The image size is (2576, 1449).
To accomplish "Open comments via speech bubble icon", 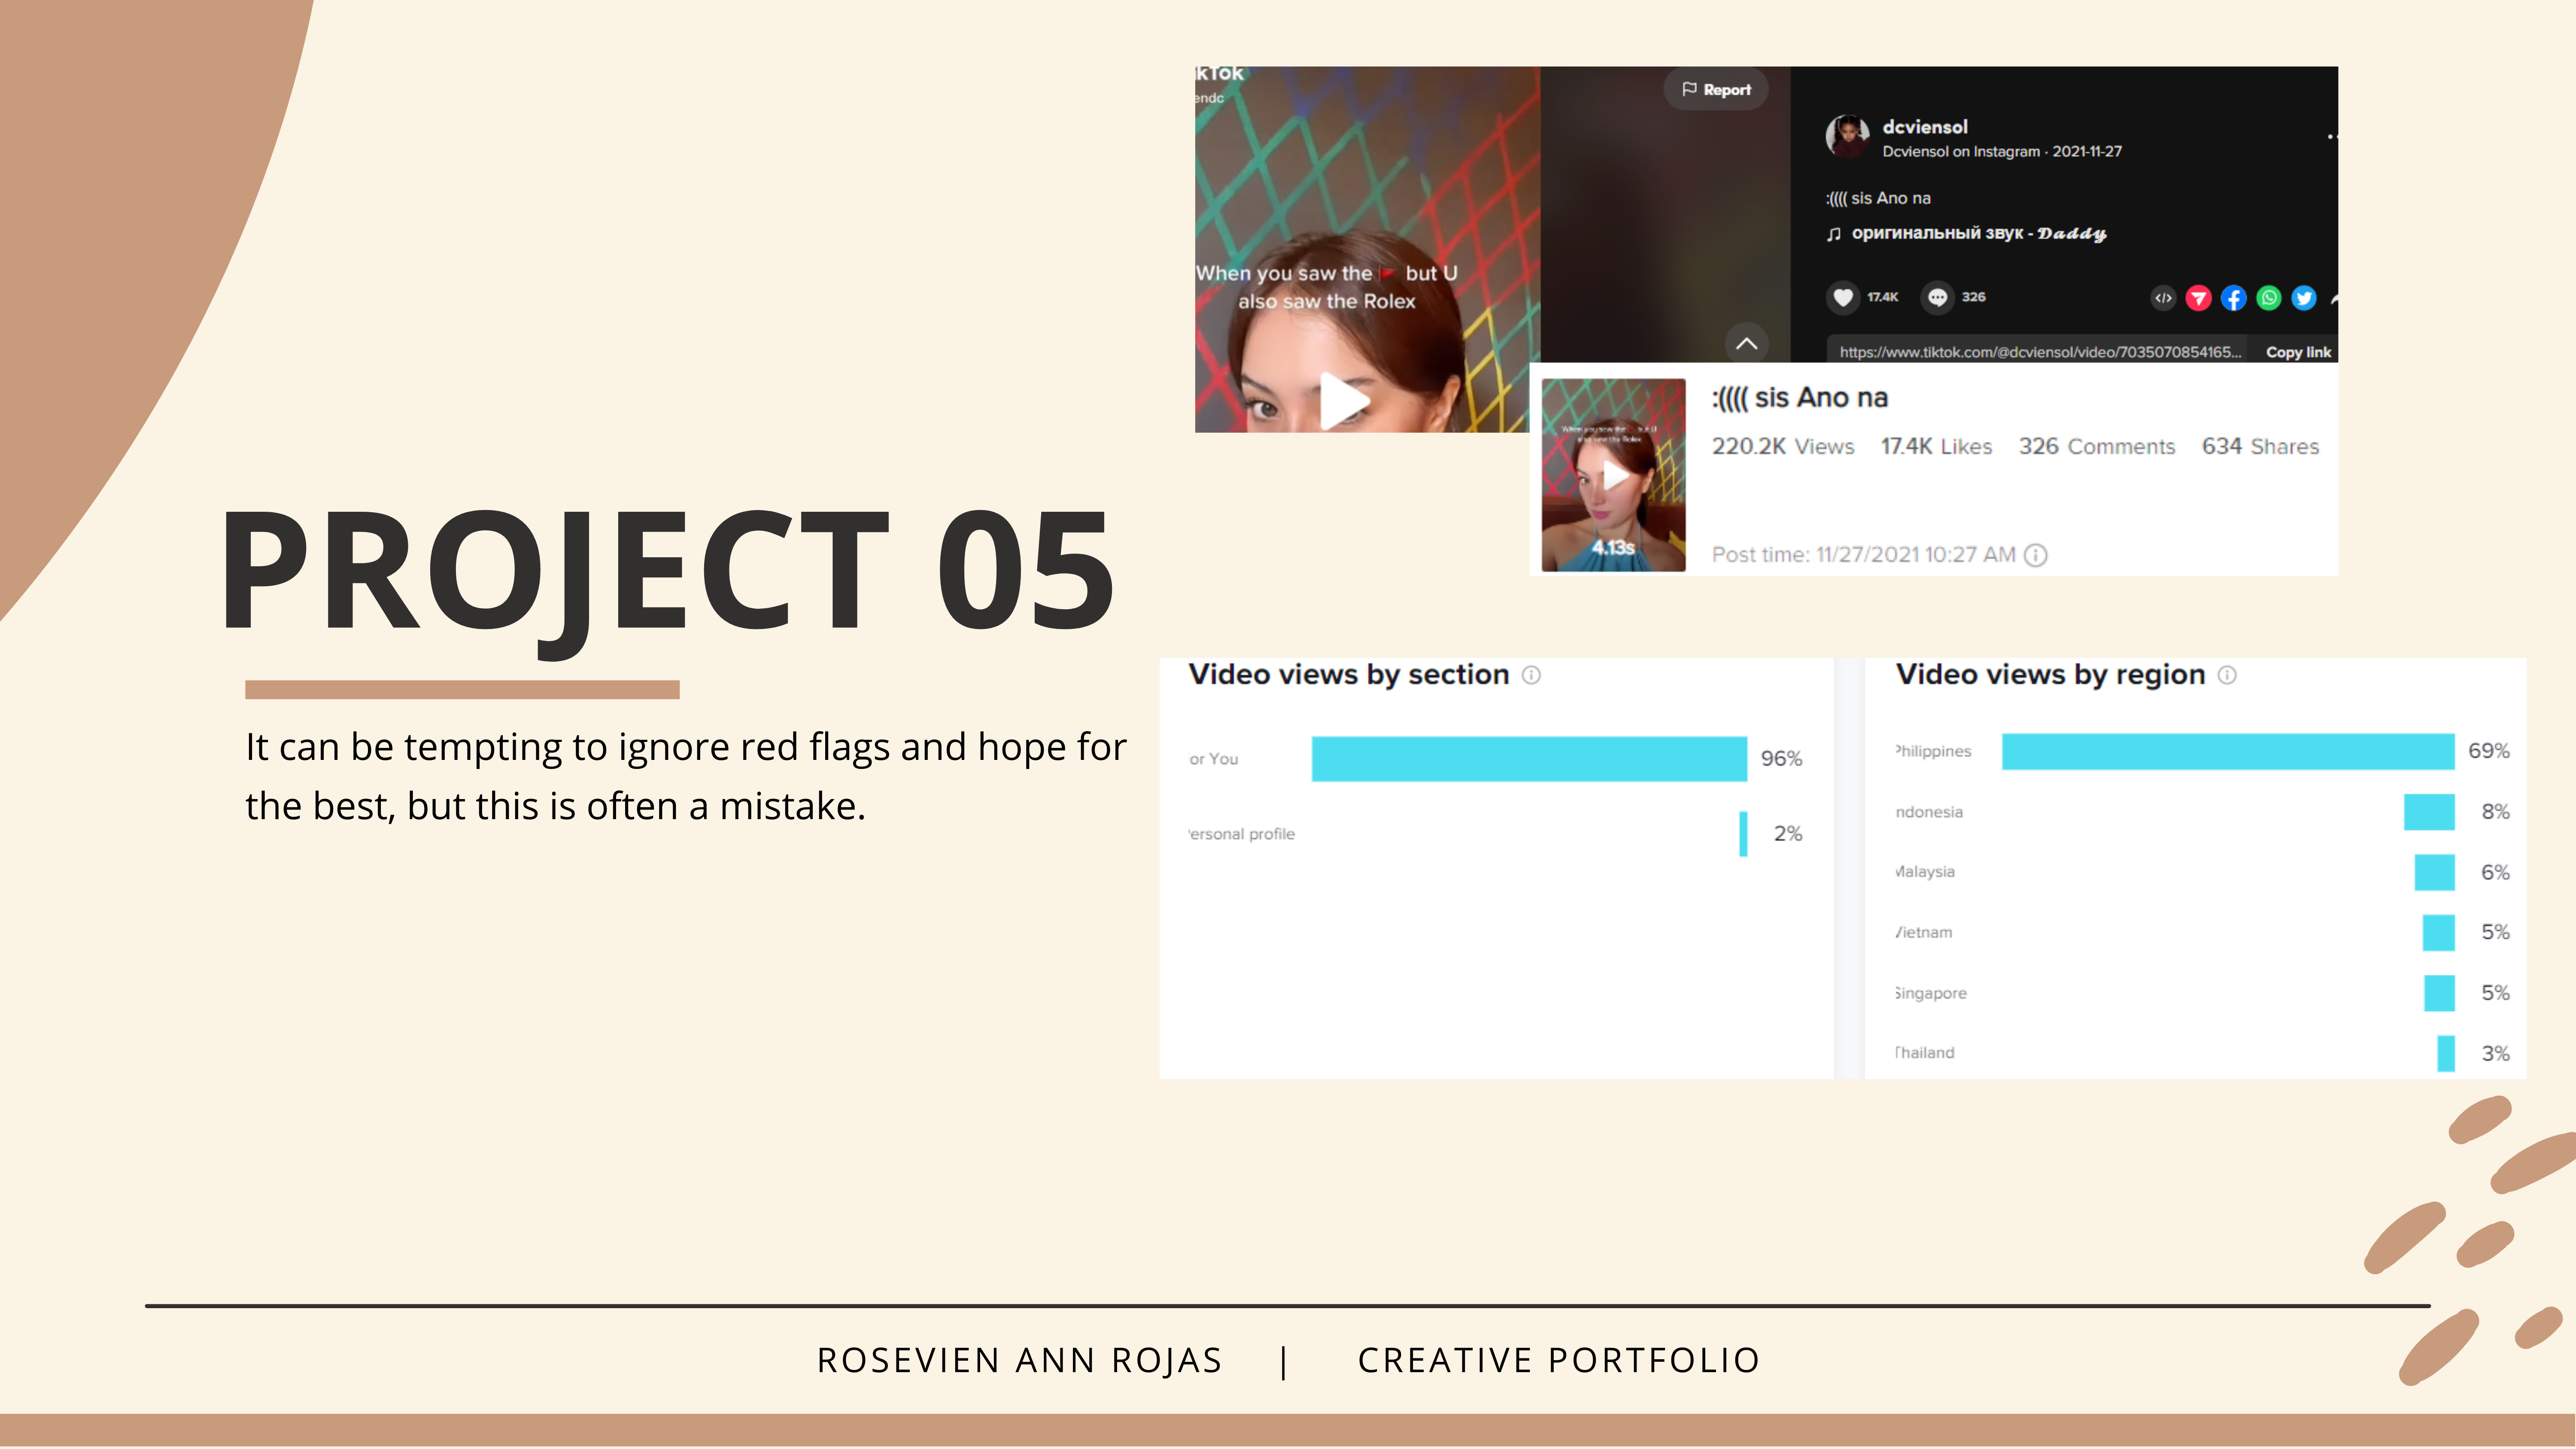I will pyautogui.click(x=1937, y=297).
